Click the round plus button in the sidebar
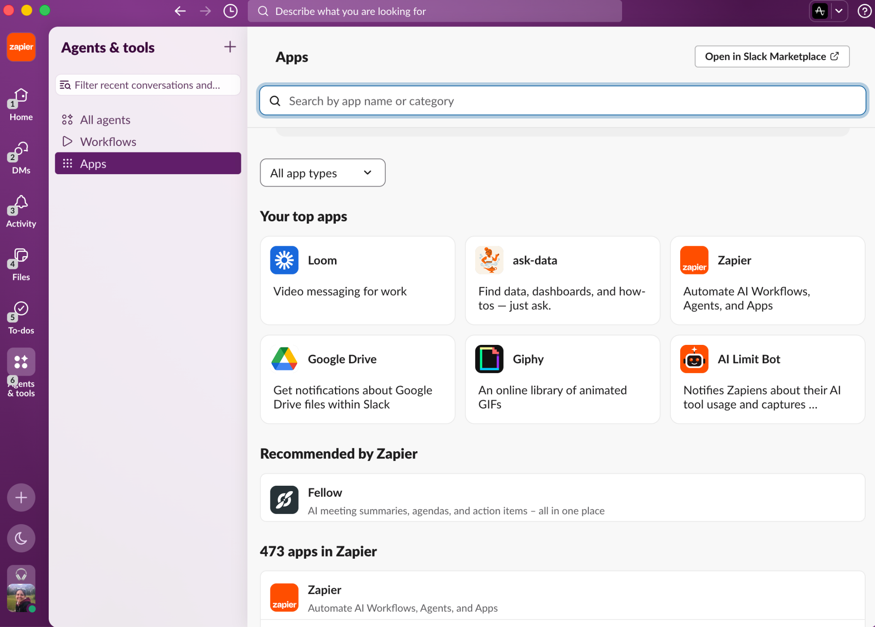This screenshot has height=627, width=875. coord(21,497)
